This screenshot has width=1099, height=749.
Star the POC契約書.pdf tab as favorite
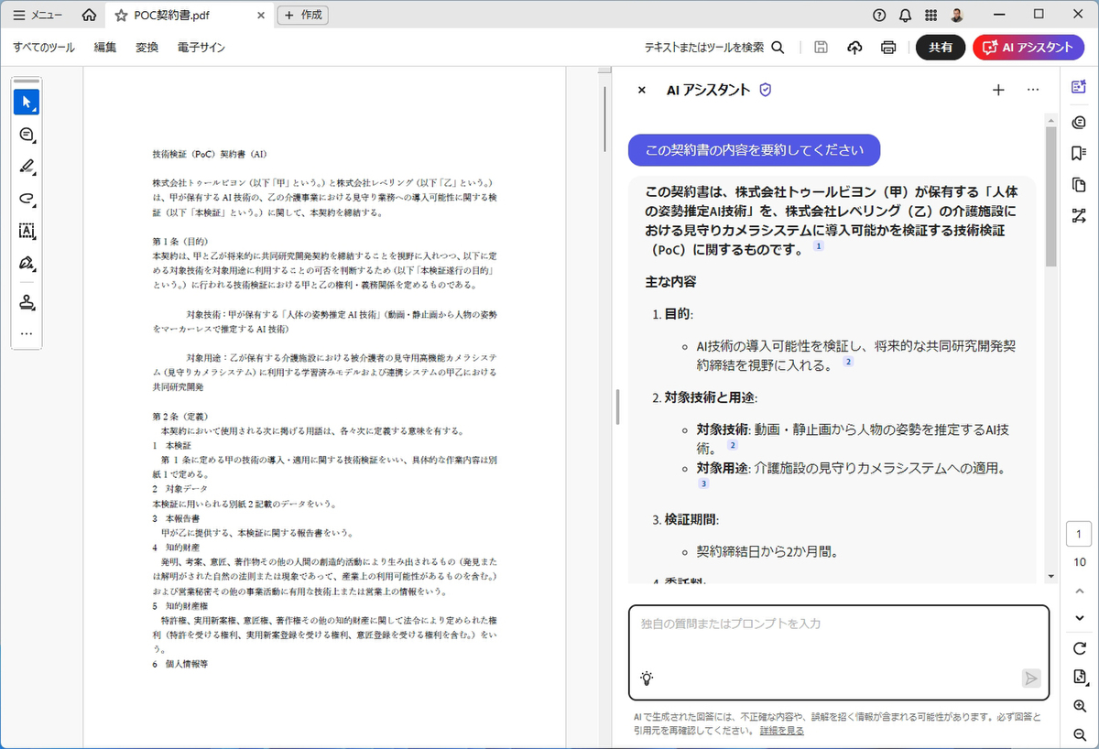coord(121,15)
